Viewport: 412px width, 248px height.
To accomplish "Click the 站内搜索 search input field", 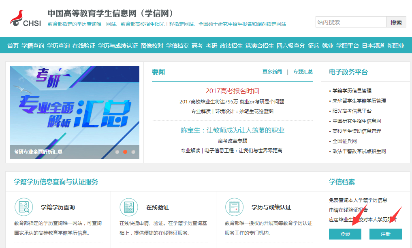I will point(351,22).
